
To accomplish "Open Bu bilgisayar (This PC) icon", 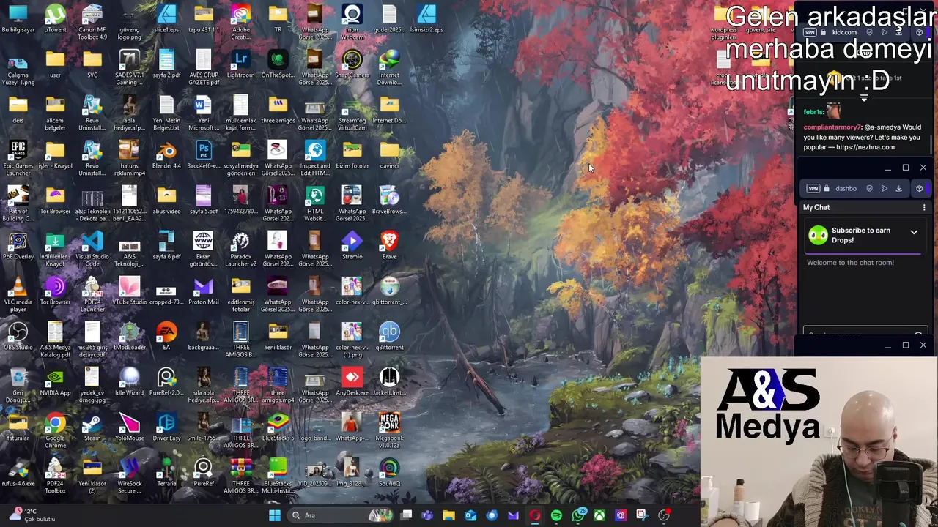I will [18, 19].
